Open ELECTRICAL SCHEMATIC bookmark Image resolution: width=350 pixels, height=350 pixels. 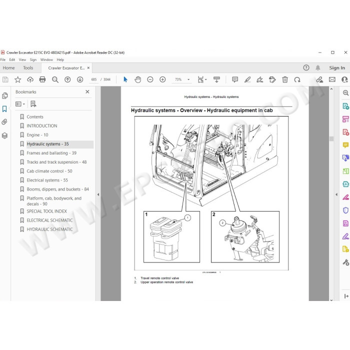click(49, 220)
